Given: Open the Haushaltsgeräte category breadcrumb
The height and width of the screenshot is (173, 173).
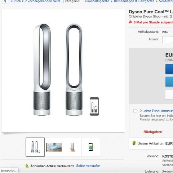Looking at the screenshot, I should click(97, 1).
